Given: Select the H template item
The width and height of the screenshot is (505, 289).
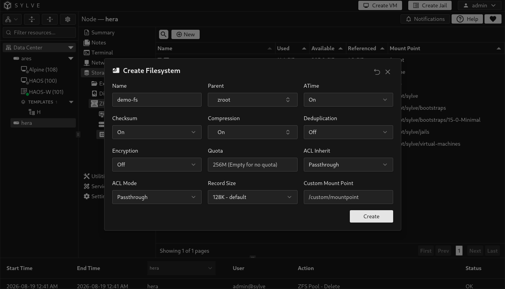Looking at the screenshot, I should pyautogui.click(x=35, y=112).
